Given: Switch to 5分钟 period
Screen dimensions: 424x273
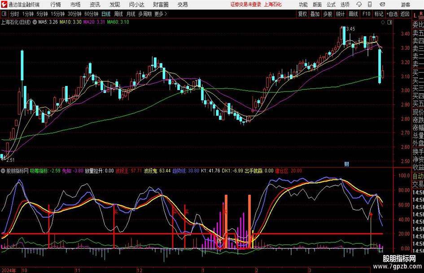Looking at the screenshot, I should pyautogui.click(x=42, y=14).
